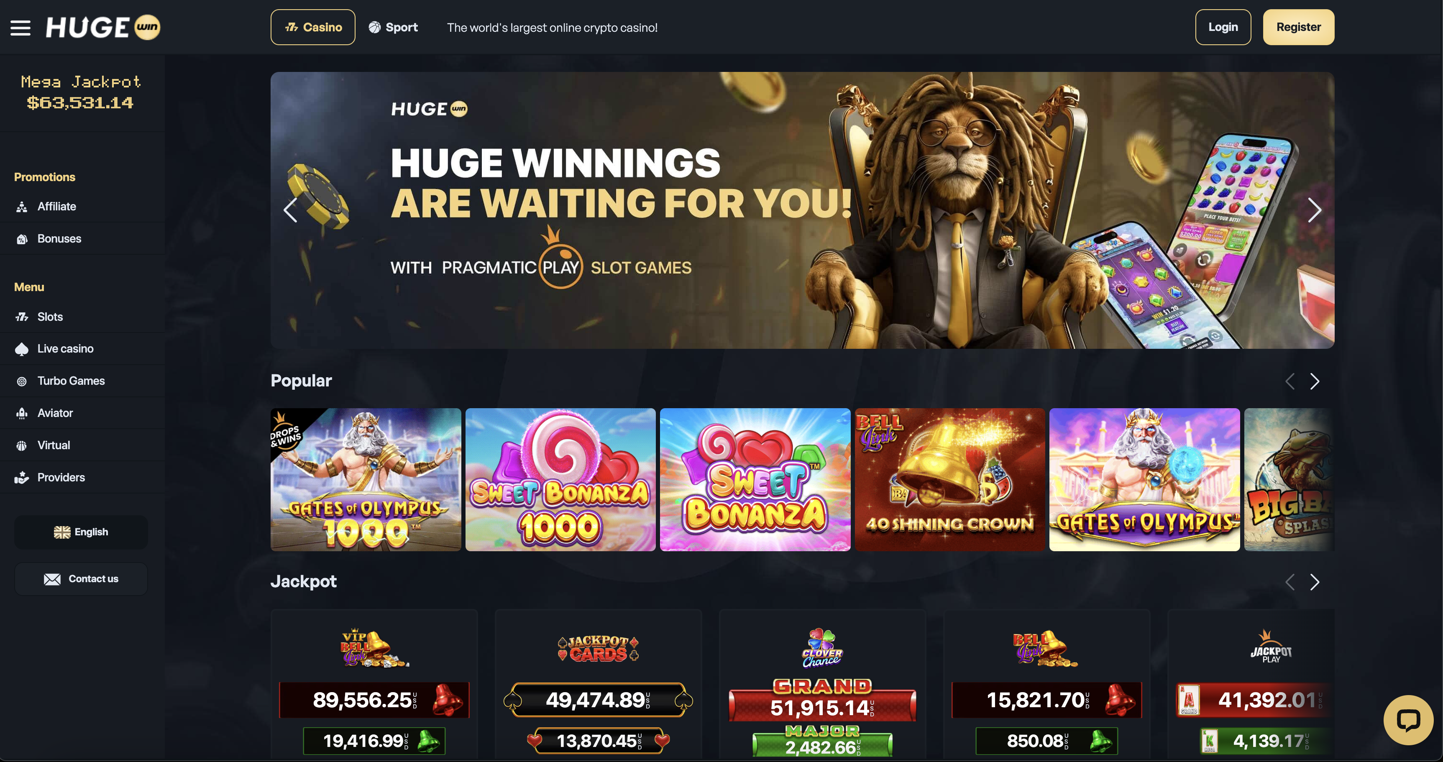Open the English language selector

click(81, 532)
